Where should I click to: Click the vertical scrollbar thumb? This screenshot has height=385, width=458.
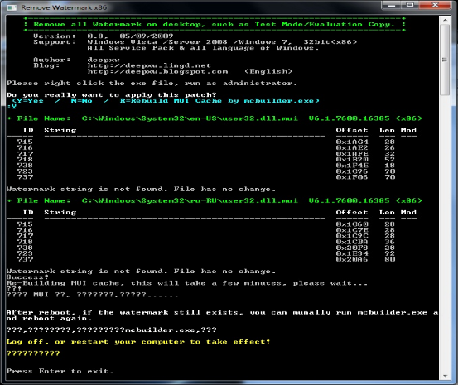click(445, 60)
